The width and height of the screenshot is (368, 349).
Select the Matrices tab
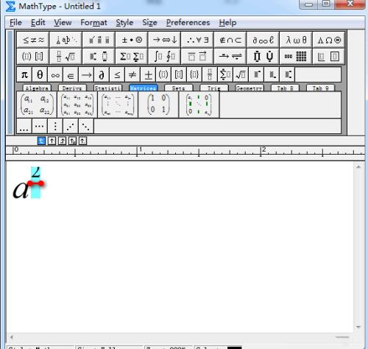(x=144, y=88)
